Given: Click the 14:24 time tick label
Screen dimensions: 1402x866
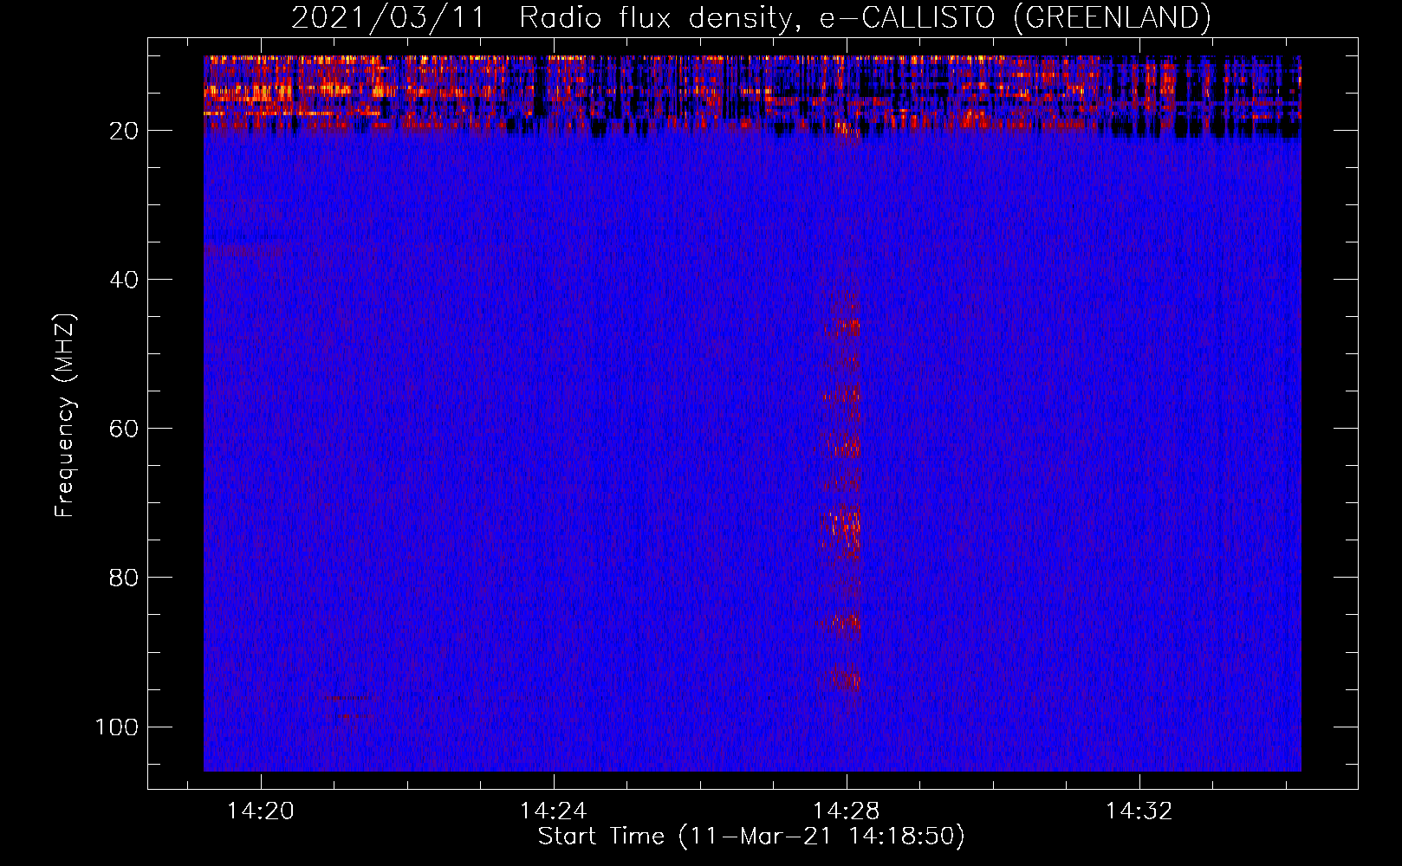Looking at the screenshot, I should pos(553,811).
